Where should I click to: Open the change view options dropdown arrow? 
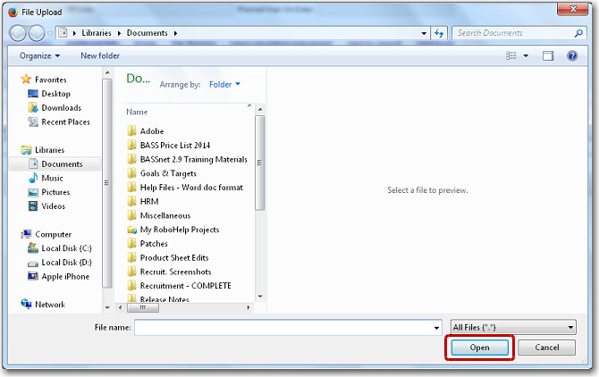coord(526,55)
